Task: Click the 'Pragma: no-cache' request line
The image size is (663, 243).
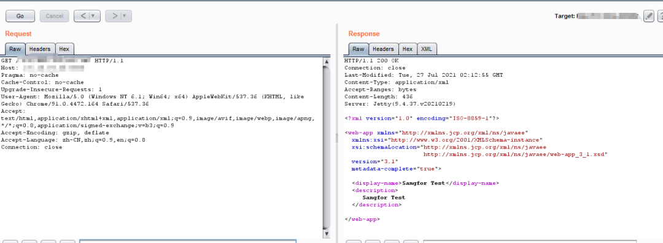Action: coord(29,75)
